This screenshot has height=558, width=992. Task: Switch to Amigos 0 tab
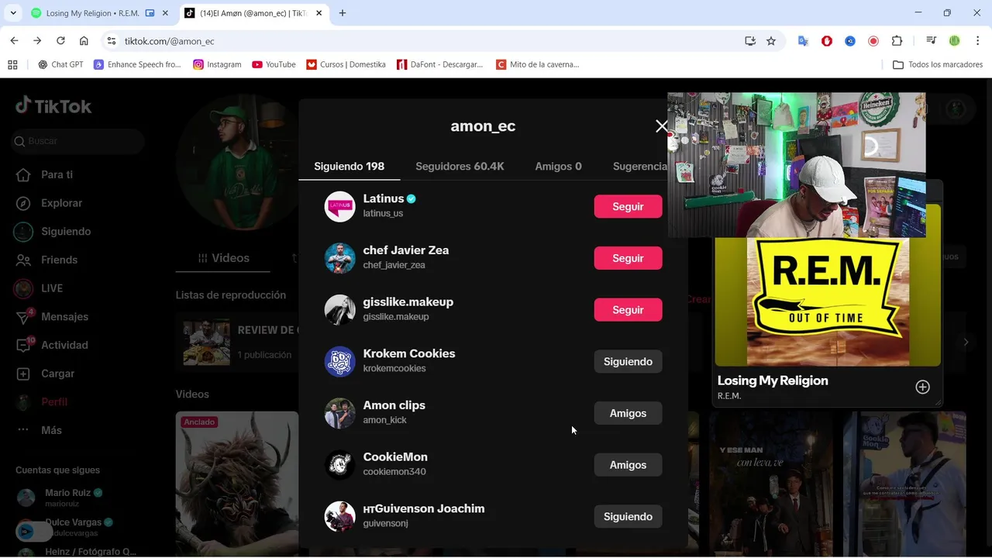[x=558, y=166]
